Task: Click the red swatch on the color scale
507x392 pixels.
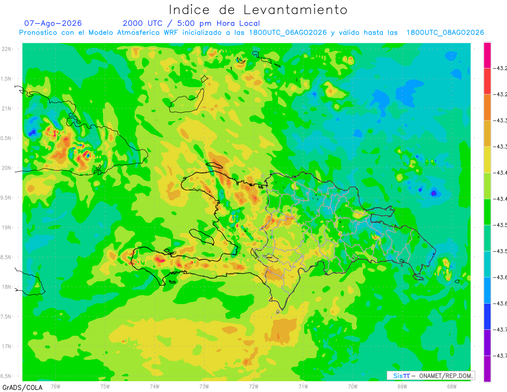Action: click(x=487, y=81)
